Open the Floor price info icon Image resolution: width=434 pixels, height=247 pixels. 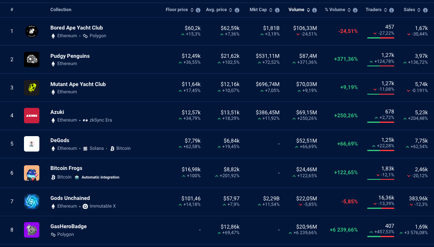coord(198,10)
